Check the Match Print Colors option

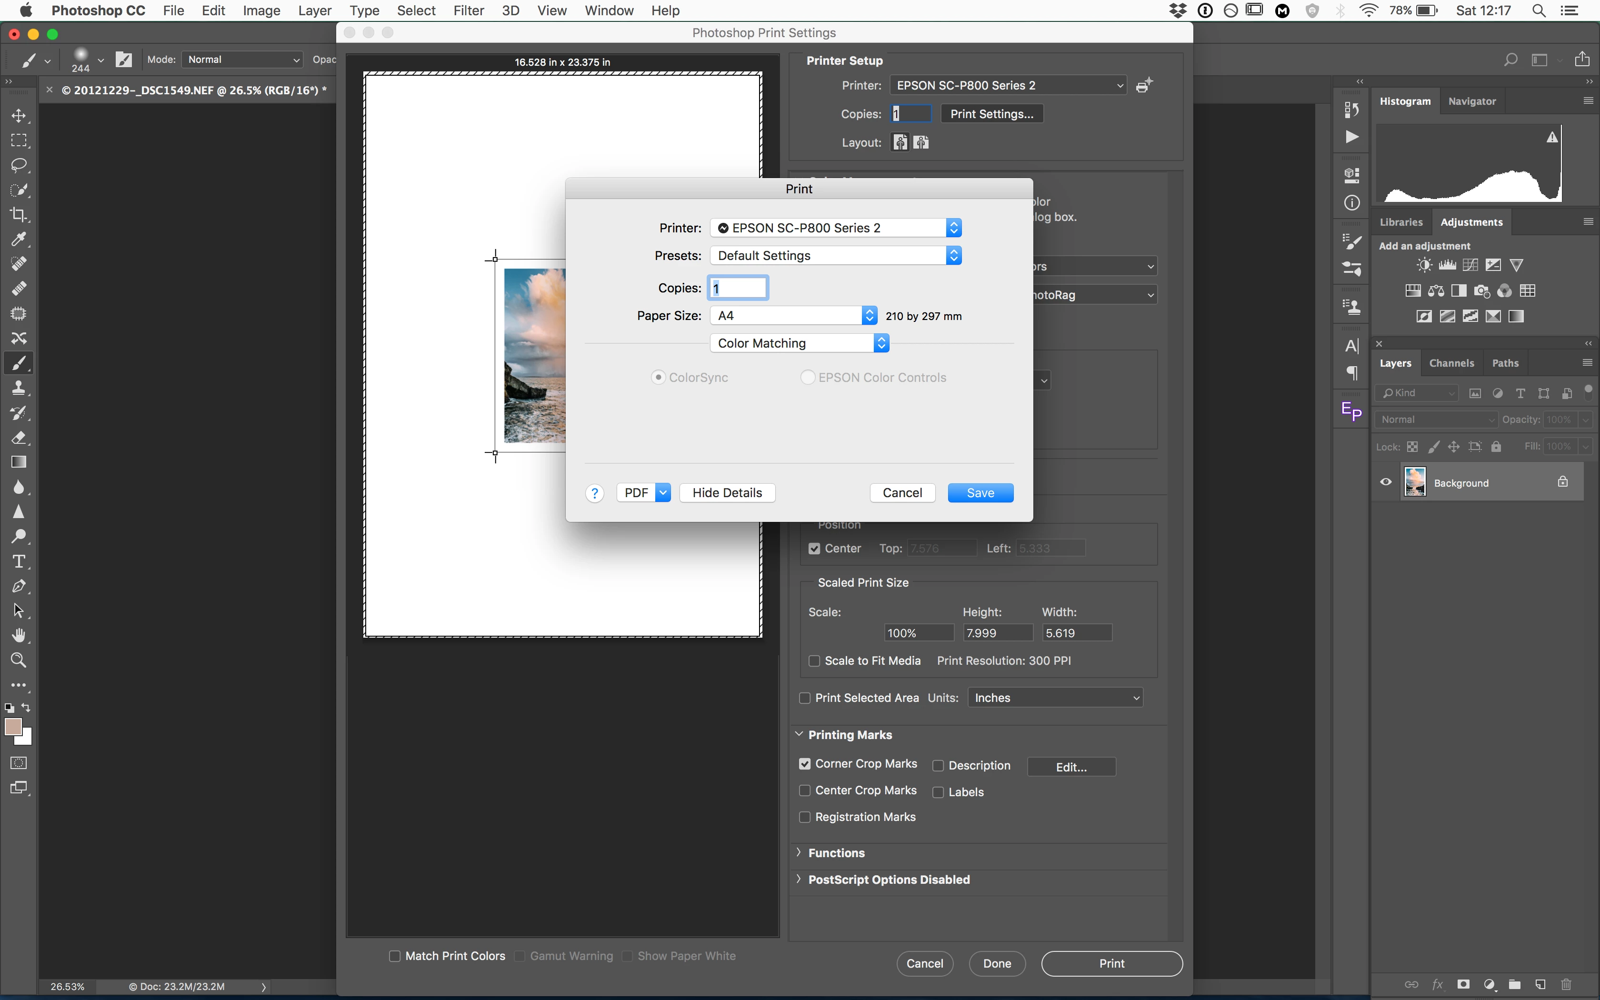click(x=395, y=956)
